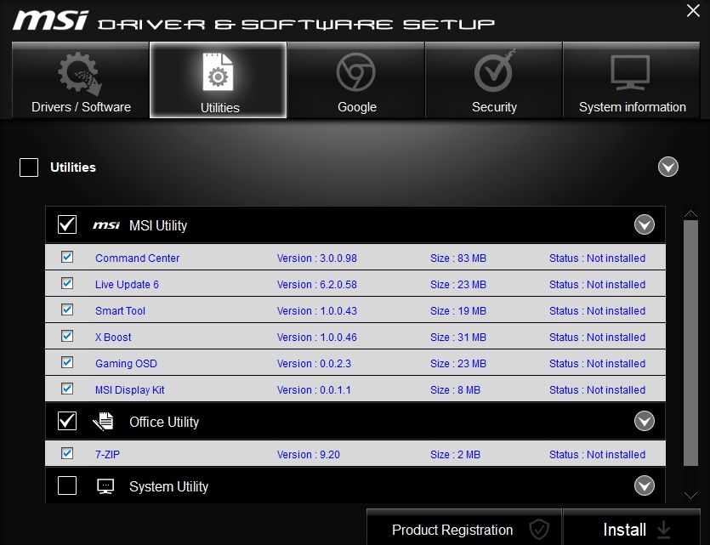Click the System information monitor icon
The image size is (710, 545).
point(630,72)
